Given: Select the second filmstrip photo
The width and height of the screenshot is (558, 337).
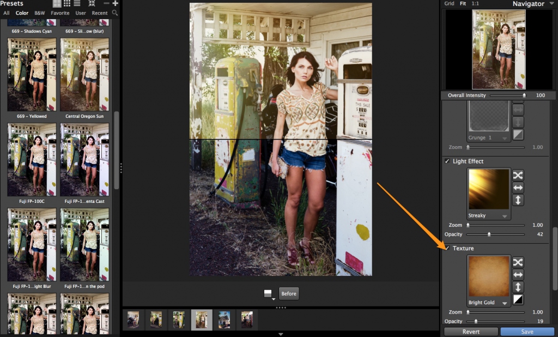Looking at the screenshot, I should point(156,320).
